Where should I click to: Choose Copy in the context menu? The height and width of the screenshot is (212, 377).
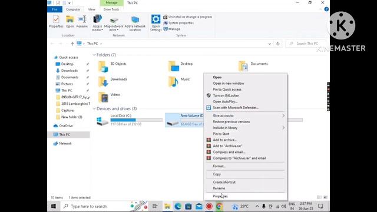pos(246,174)
